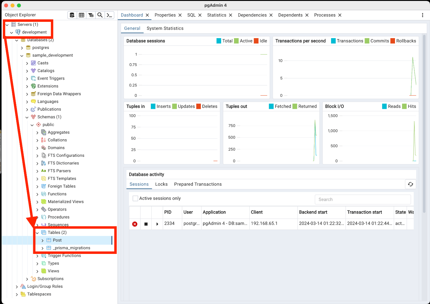Terminate session with PID 2334
Screen dimensions: 430x304
click(135, 224)
